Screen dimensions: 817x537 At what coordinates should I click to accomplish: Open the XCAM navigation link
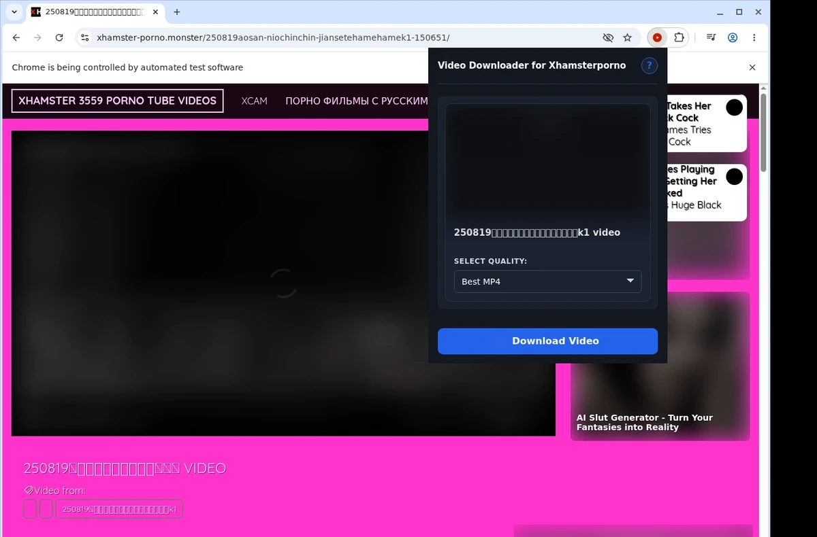[x=255, y=101]
